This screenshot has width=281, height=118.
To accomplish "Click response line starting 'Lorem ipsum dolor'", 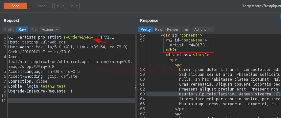I will pyautogui.click(x=230, y=70).
